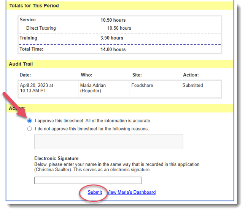Open the View Maria's Dashboard link
This screenshot has width=245, height=212.
(x=132, y=192)
